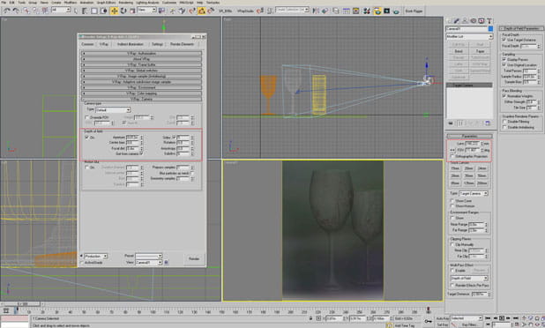Select the Move transform tool

tap(114, 11)
